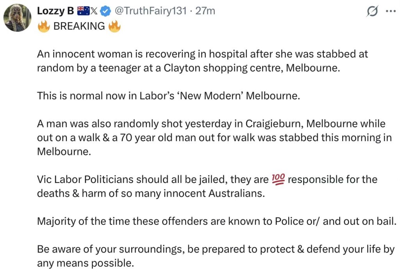This screenshot has height=276, width=400.
Task: Click the red 100 emoji
Action: coord(278,180)
